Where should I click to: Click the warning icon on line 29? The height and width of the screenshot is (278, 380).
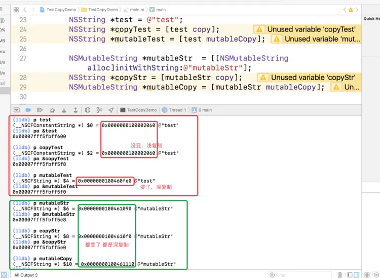[x=336, y=87]
